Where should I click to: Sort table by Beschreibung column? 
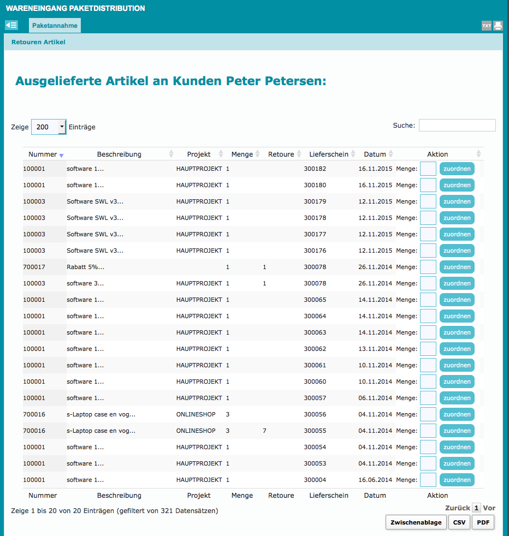pyautogui.click(x=119, y=154)
